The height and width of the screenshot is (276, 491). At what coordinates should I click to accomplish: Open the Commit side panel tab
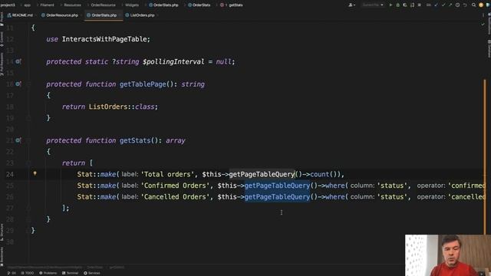[2, 39]
